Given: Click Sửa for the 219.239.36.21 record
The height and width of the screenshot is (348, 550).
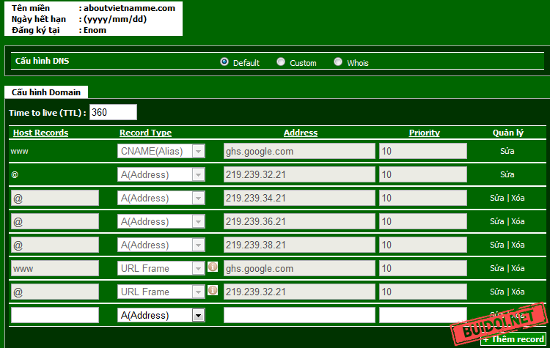Looking at the screenshot, I should [x=497, y=221].
